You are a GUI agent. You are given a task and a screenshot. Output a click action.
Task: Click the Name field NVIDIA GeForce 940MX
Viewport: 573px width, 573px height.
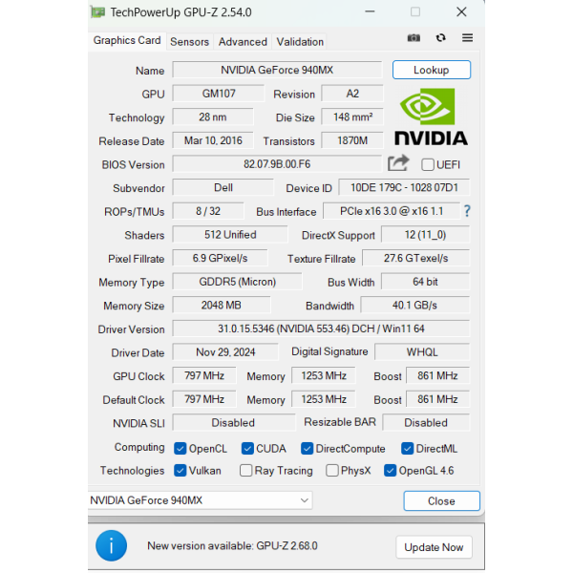pos(277,70)
